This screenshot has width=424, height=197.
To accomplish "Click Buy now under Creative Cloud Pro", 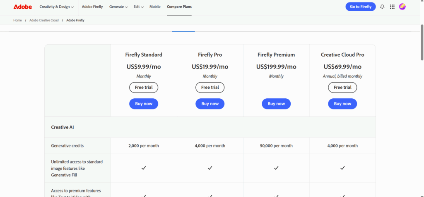I will (342, 104).
